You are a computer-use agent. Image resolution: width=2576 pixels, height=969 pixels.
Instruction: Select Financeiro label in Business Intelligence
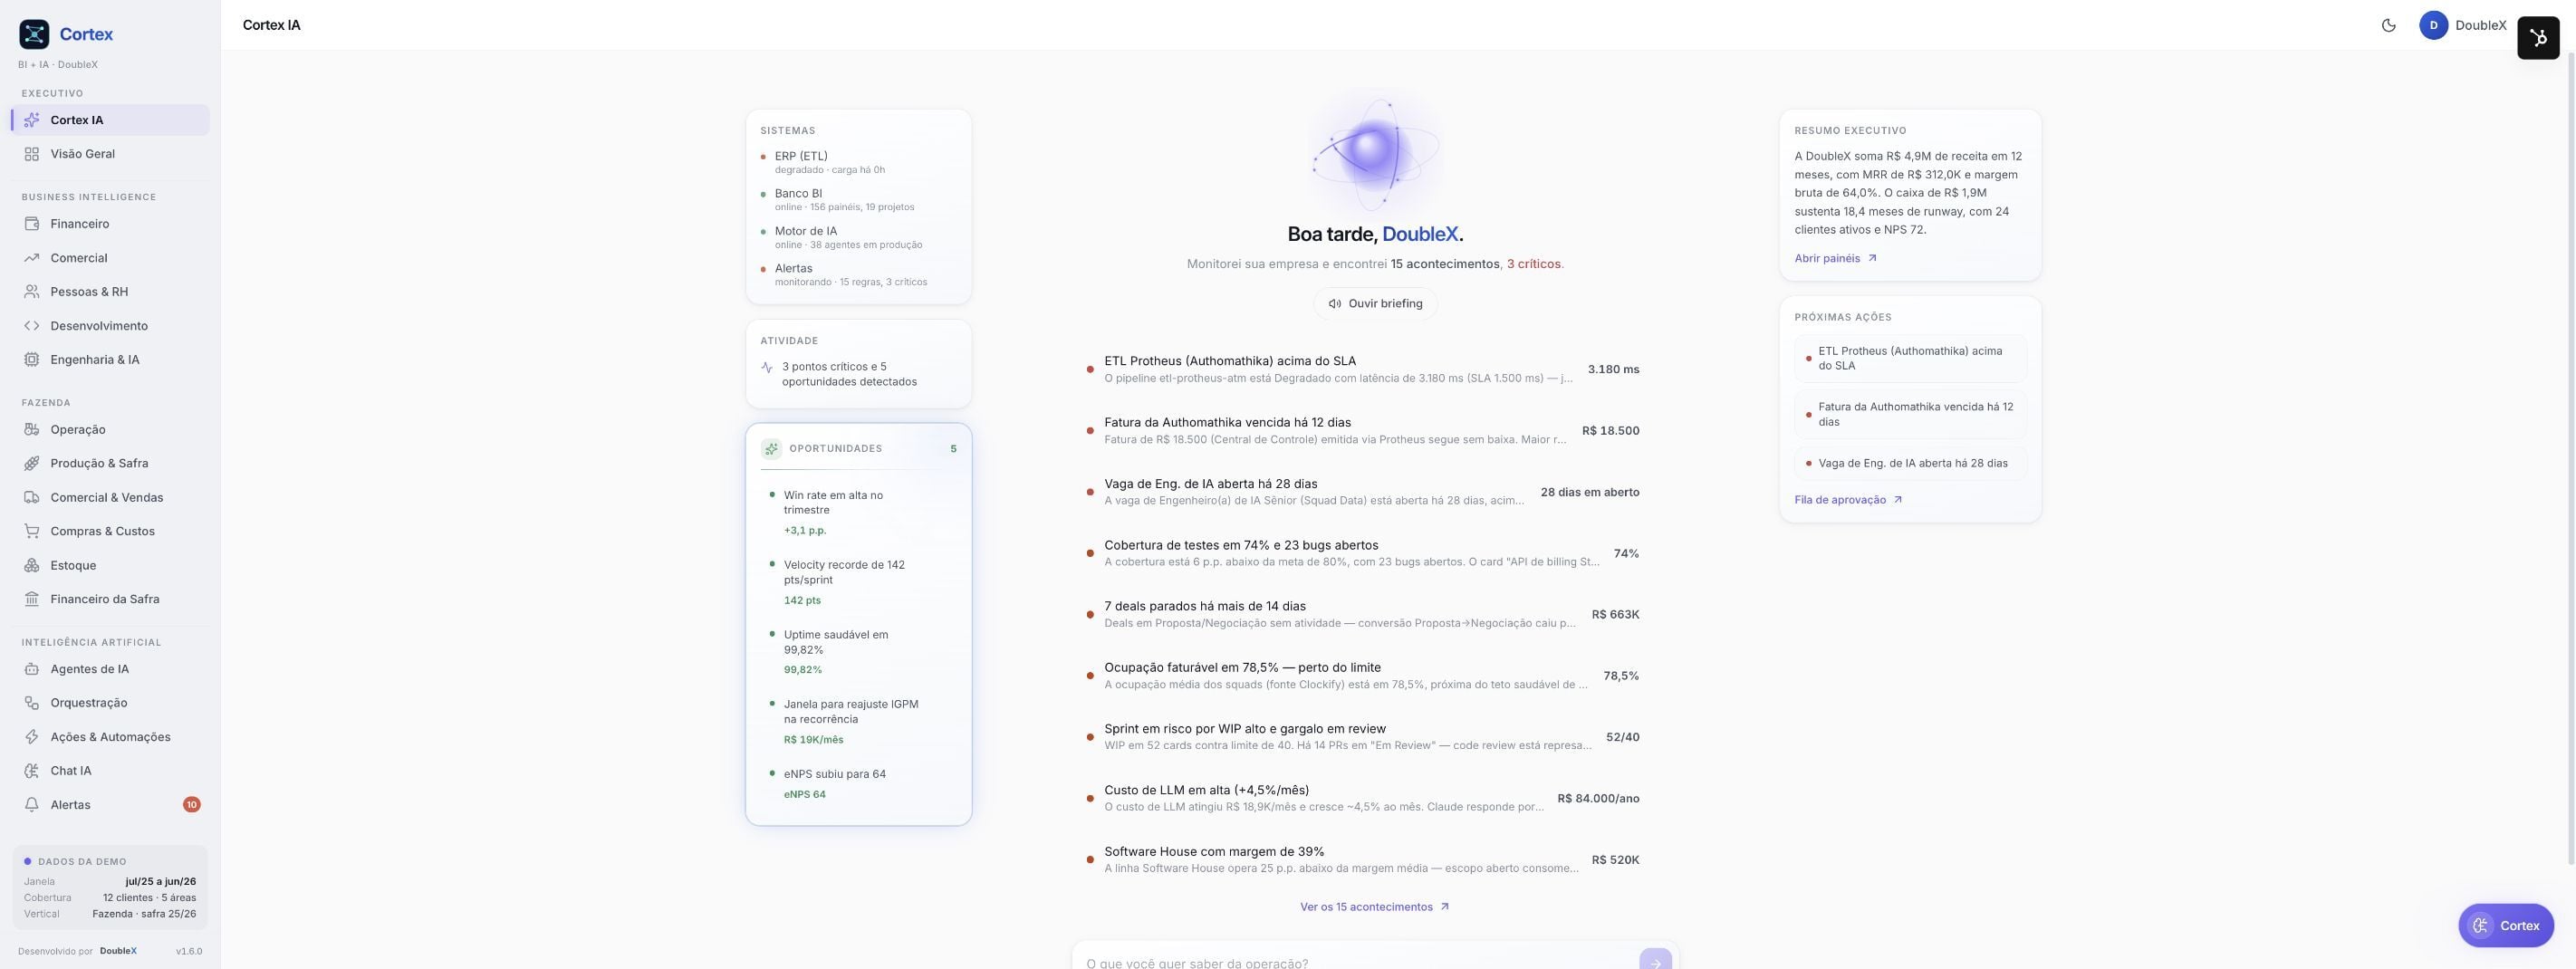(80, 224)
